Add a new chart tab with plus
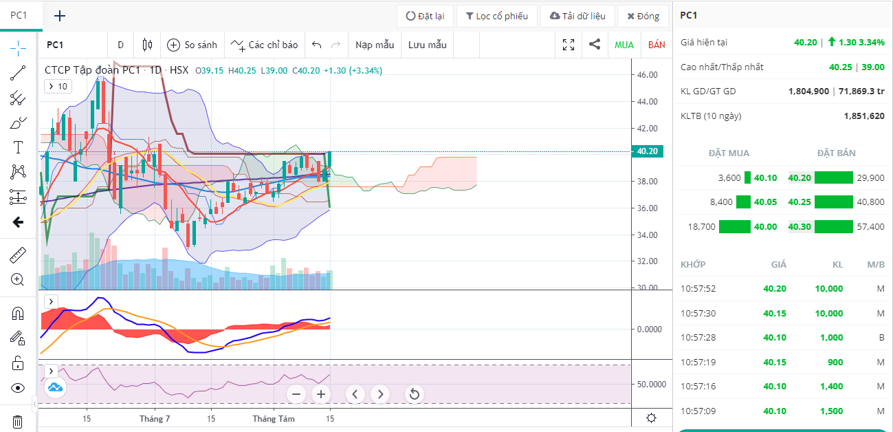The image size is (893, 432). (60, 15)
